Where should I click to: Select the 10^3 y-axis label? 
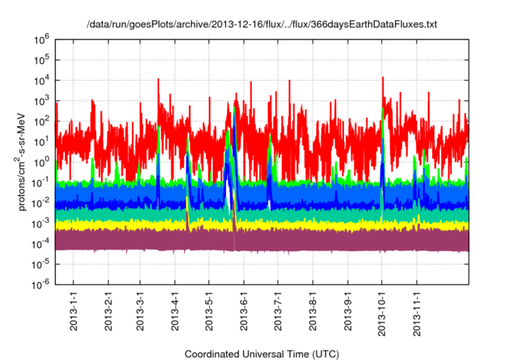(x=41, y=101)
